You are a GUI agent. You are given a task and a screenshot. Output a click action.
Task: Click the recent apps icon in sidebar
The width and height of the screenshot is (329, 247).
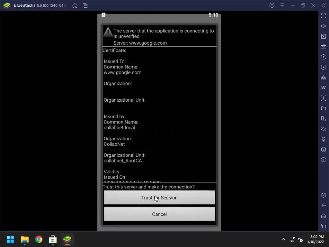pos(324,226)
